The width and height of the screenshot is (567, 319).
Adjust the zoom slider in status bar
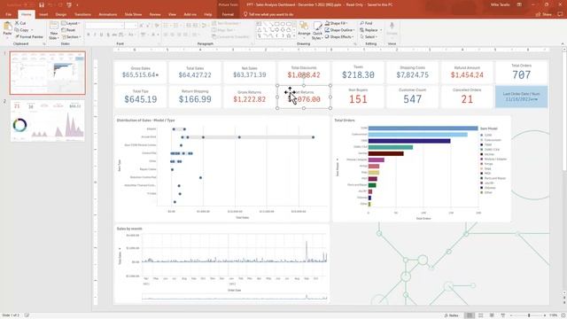529,315
